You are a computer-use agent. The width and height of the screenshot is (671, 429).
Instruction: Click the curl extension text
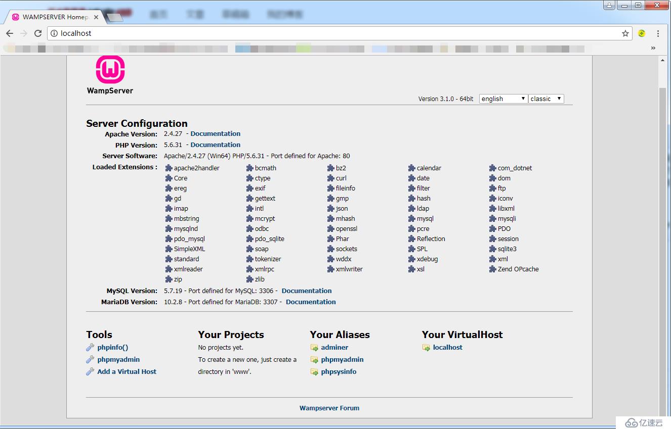341,178
